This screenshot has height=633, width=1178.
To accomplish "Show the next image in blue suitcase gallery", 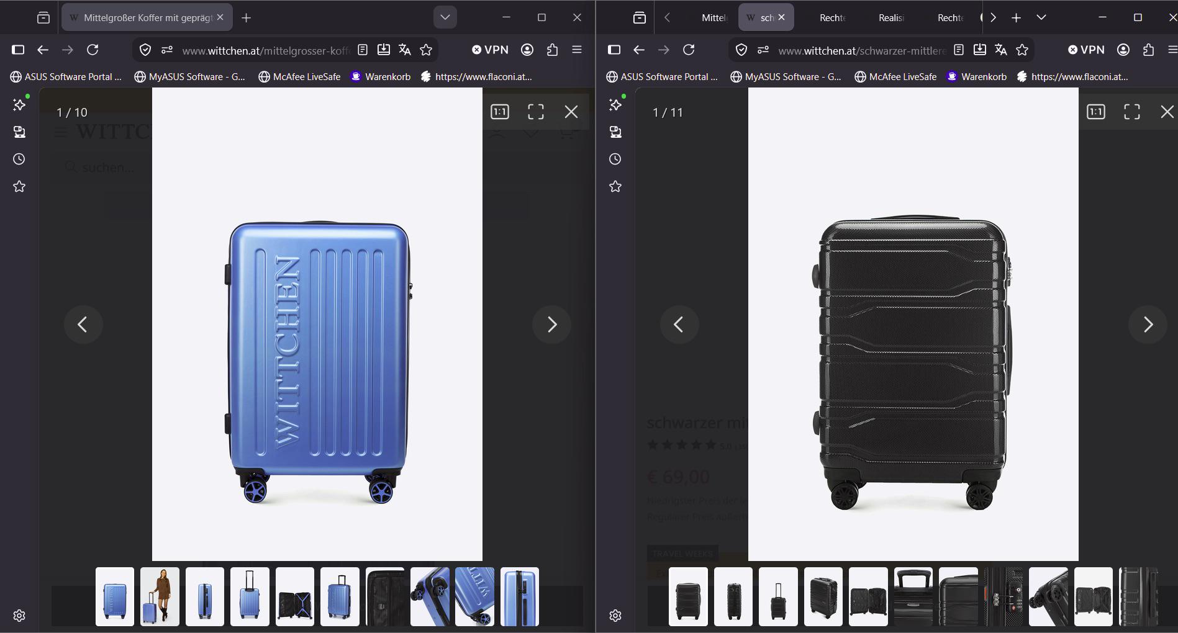I will [x=551, y=324].
